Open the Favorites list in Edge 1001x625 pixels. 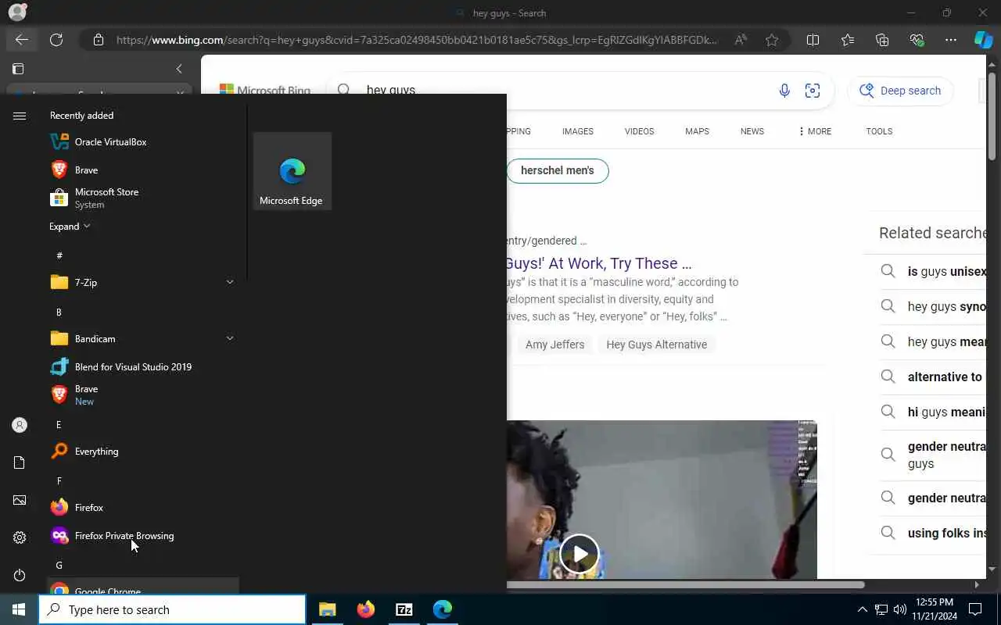click(848, 40)
